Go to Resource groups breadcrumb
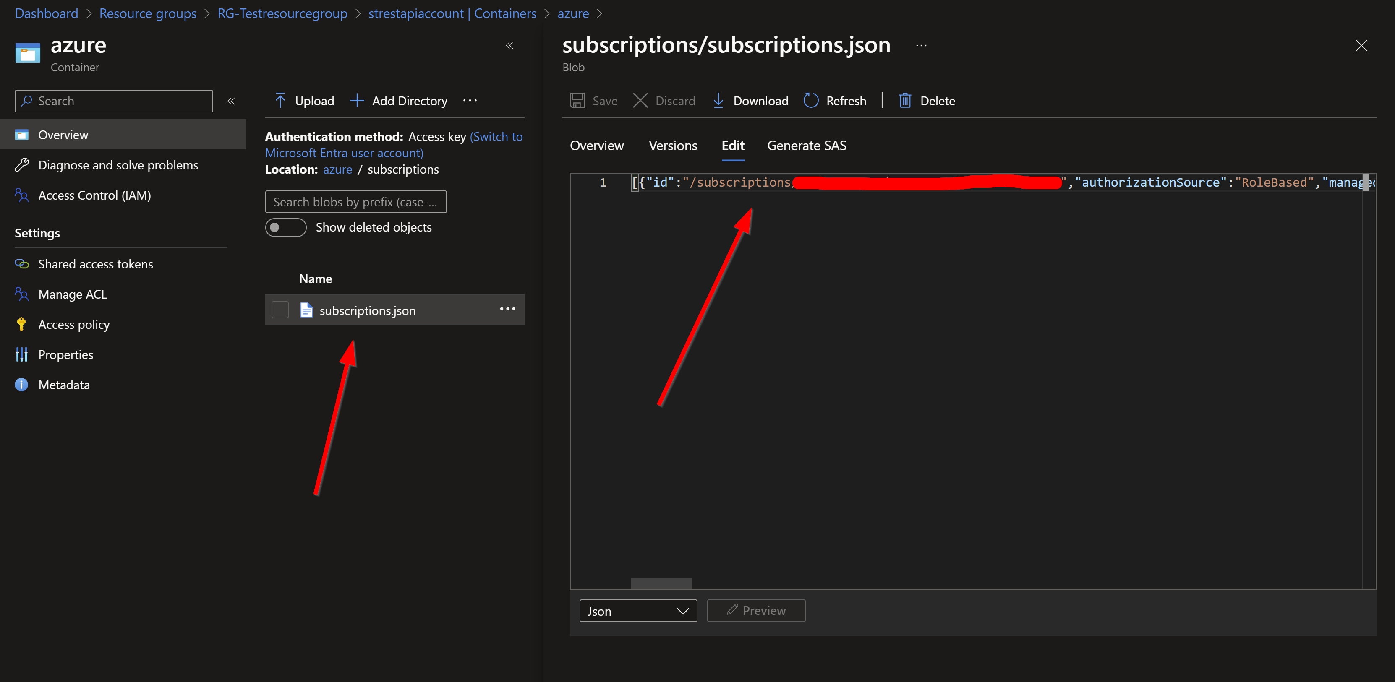The image size is (1395, 682). pos(148,13)
